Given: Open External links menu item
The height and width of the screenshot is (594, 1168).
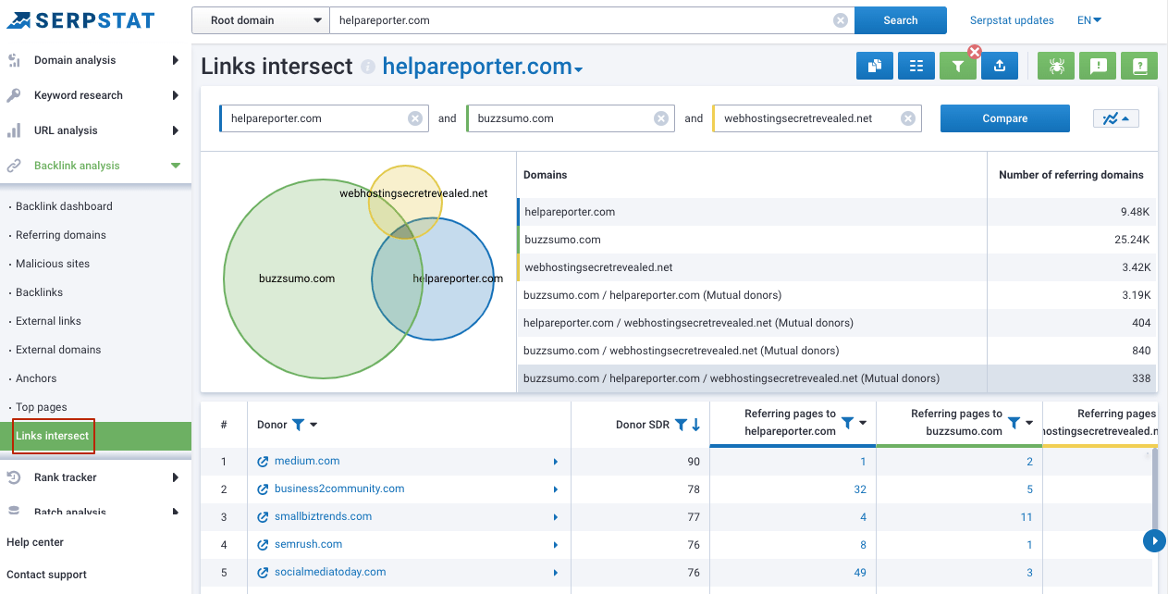Looking at the screenshot, I should pos(48,321).
